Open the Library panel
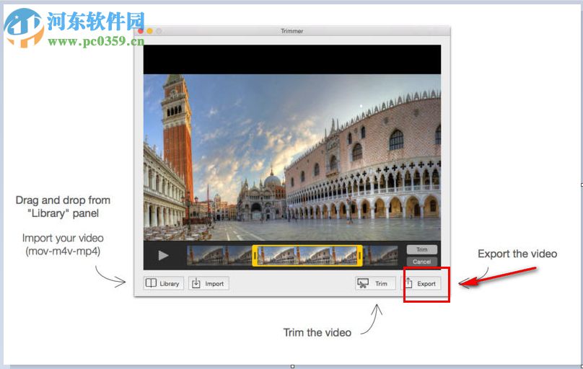The width and height of the screenshot is (583, 369). click(164, 283)
